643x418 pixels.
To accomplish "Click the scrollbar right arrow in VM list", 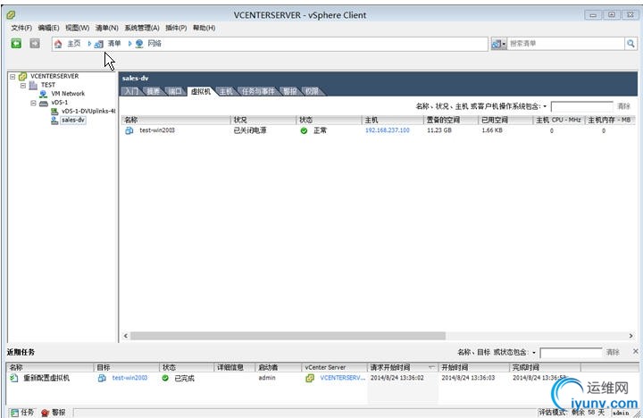I will (x=630, y=336).
